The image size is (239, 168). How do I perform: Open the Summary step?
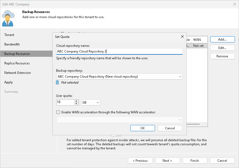tap(11, 92)
